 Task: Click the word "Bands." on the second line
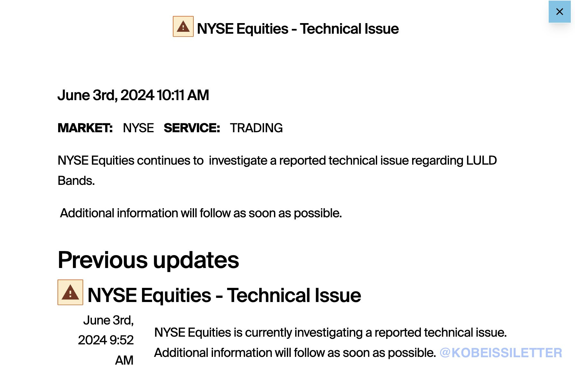coord(76,181)
